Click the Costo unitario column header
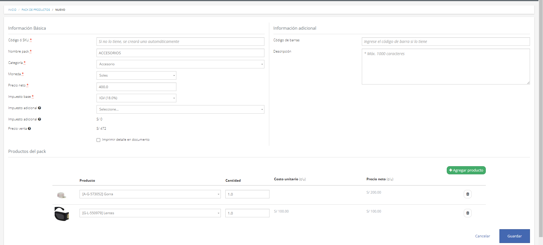The image size is (543, 245). 290,179
